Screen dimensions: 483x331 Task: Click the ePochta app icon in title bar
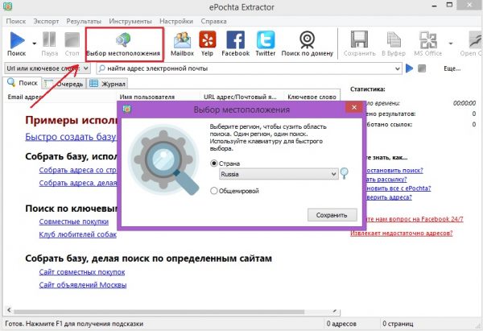click(8, 6)
